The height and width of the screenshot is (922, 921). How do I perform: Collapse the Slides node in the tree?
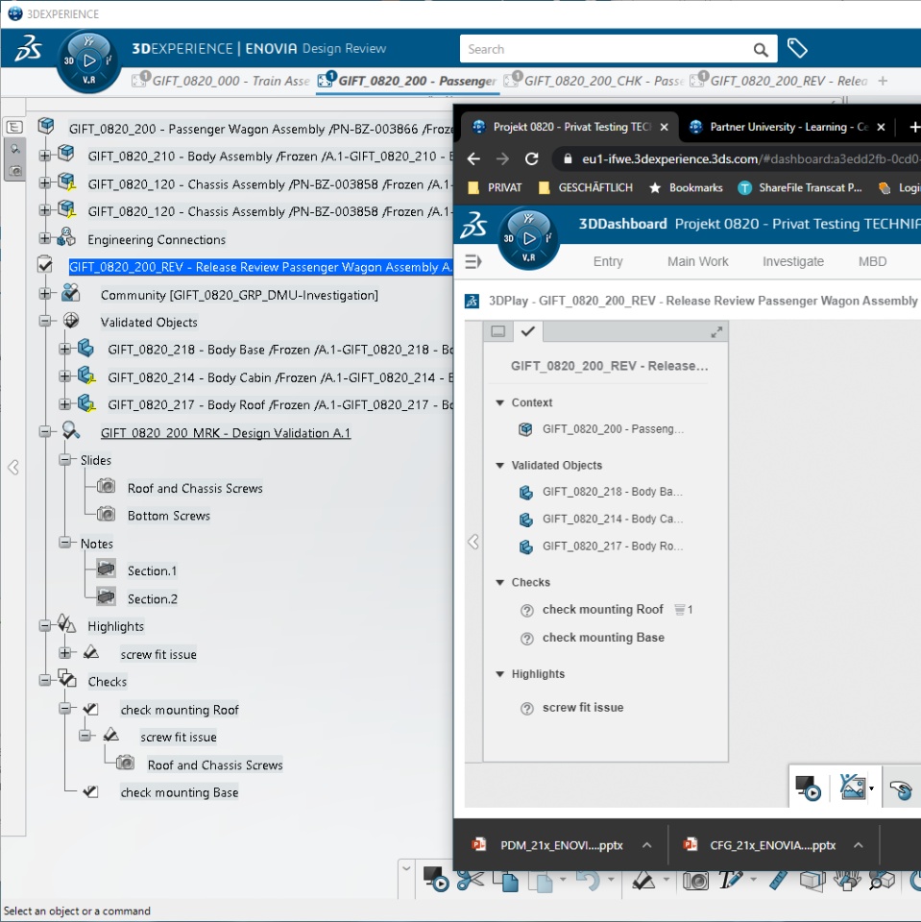[64, 459]
